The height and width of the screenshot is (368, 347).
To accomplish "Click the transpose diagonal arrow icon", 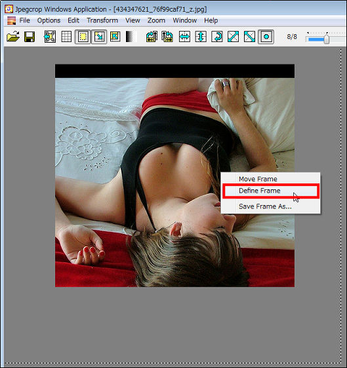I will pyautogui.click(x=233, y=37).
